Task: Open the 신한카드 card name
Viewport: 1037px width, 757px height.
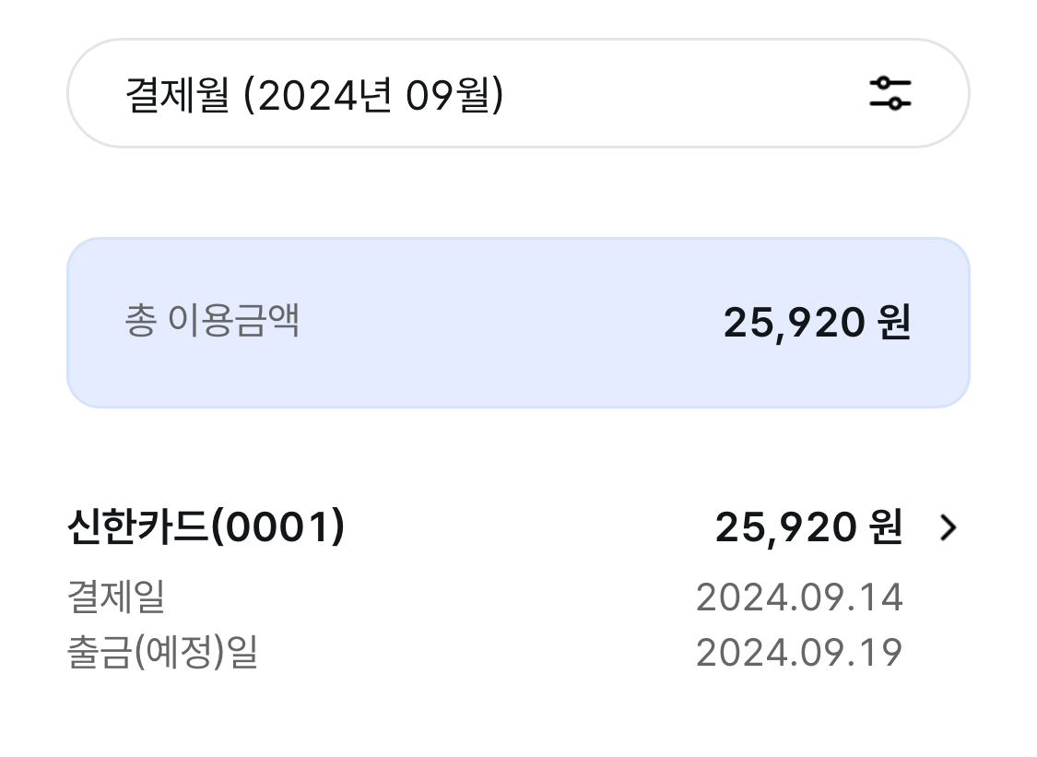Action: click(138, 527)
